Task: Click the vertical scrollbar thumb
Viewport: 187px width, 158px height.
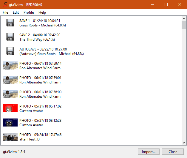Action: (x=184, y=25)
